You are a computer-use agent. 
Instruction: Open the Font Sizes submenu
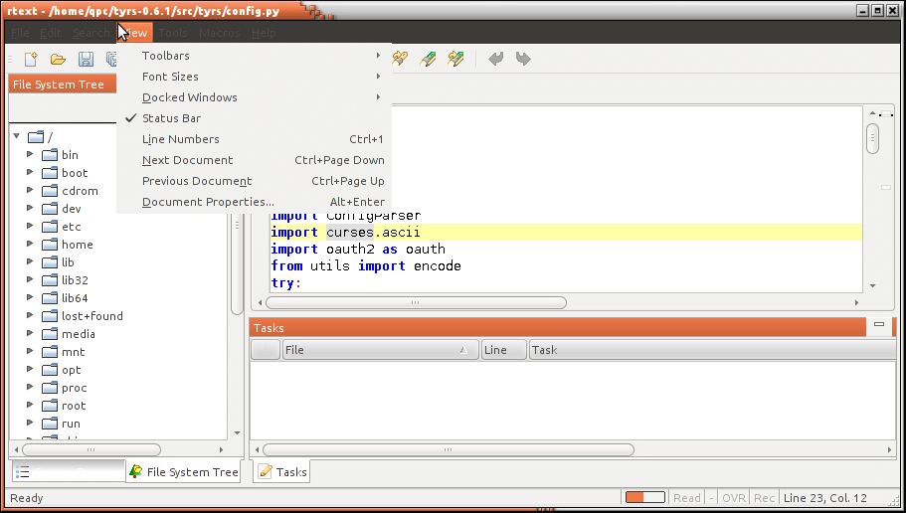click(255, 77)
